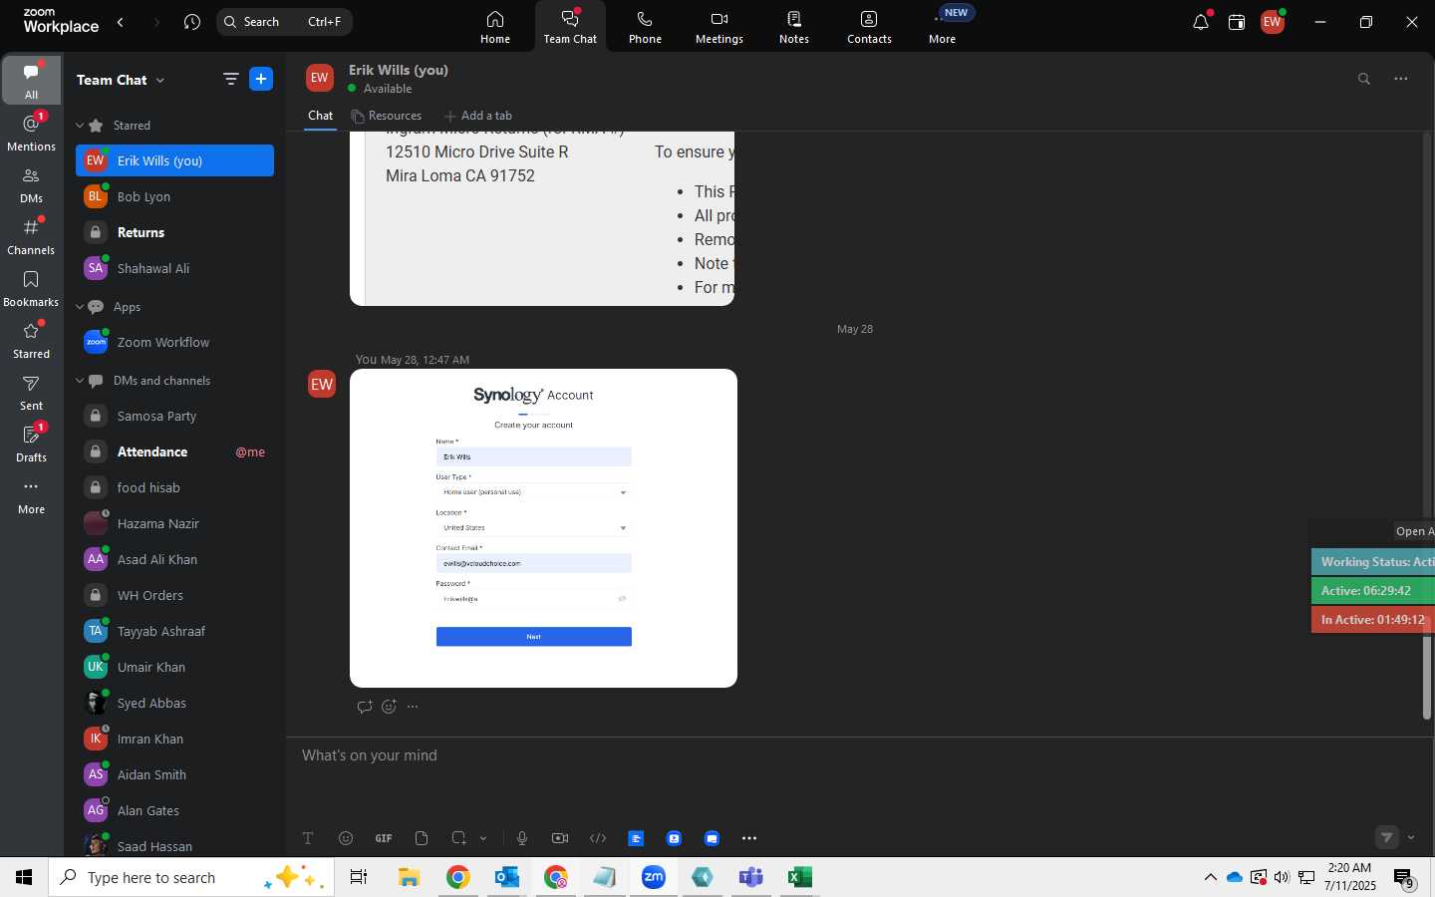Open the Shahawal Ali chat
Image resolution: width=1435 pixels, height=897 pixels.
pos(174,268)
